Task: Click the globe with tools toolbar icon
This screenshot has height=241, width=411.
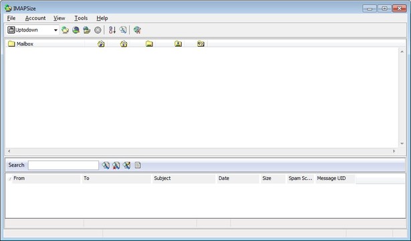Action: point(137,30)
